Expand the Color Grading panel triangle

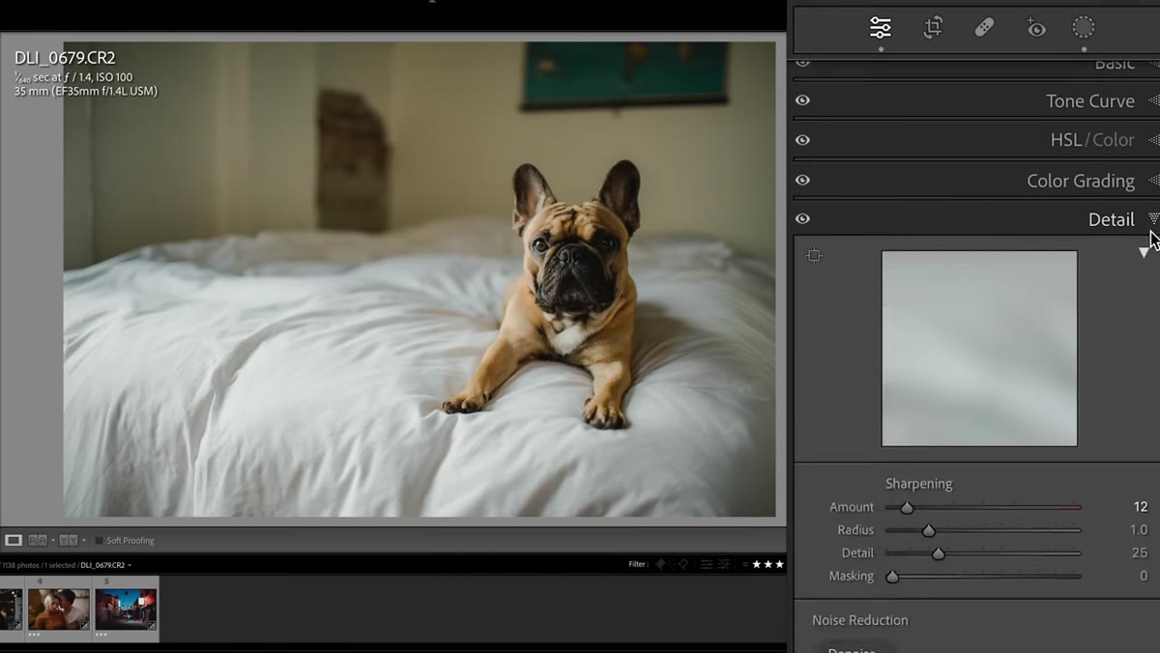click(x=1152, y=180)
